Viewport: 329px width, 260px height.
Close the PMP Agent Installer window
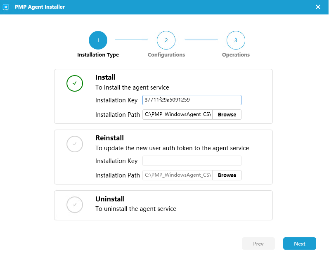tap(318, 7)
